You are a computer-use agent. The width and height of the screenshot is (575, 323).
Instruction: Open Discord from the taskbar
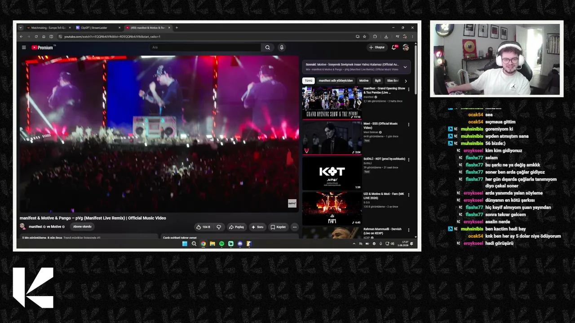pos(240,244)
